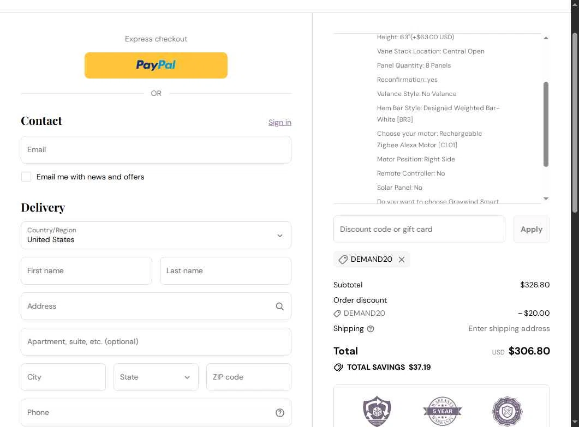The width and height of the screenshot is (579, 427).
Task: Open the Sign in link
Action: (x=279, y=122)
